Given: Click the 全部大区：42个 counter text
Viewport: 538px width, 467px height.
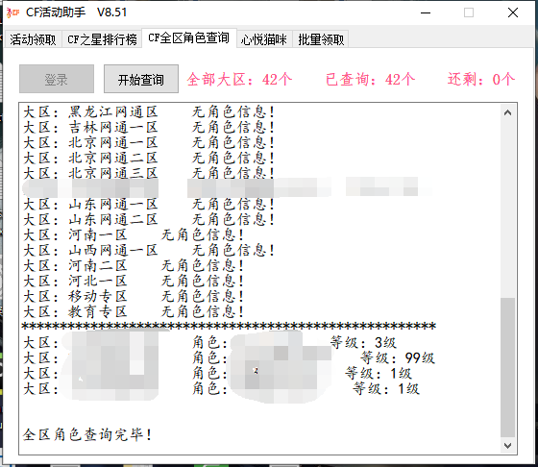Looking at the screenshot, I should (x=239, y=80).
